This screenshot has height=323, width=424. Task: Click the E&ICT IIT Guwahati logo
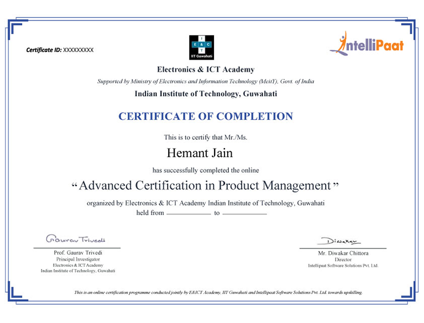pyautogui.click(x=201, y=47)
